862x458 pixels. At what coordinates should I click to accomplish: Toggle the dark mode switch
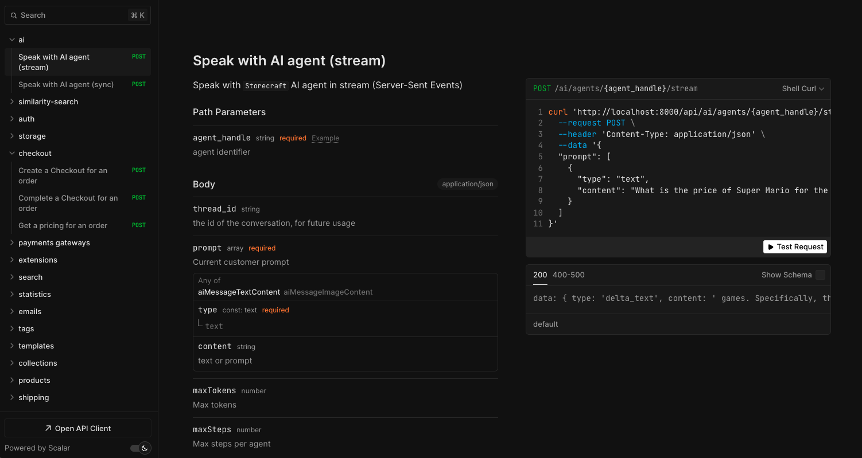pos(140,448)
